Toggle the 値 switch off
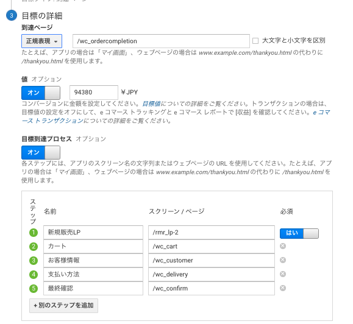Viewport: 353px width, 324px height. point(41,93)
